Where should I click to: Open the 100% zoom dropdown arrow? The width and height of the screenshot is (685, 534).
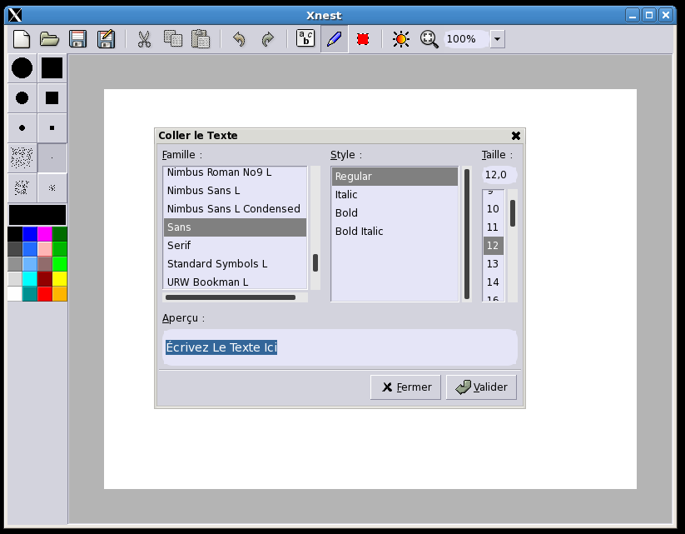(x=497, y=39)
